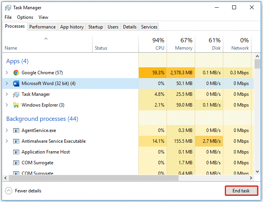
Task: Switch to the Details tab
Action: 130,27
